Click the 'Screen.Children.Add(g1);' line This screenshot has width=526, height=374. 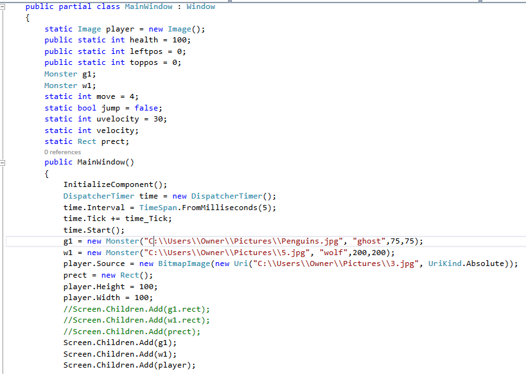[119, 343]
